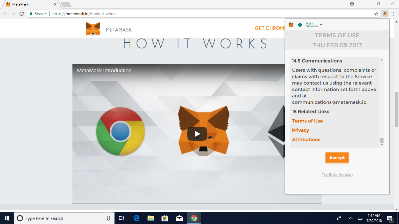The height and width of the screenshot is (224, 399).
Task: Open the Action Center notification icon
Action: click(x=390, y=218)
